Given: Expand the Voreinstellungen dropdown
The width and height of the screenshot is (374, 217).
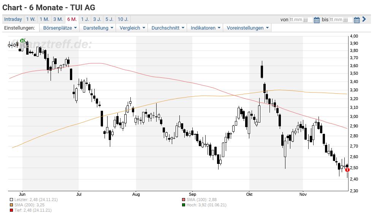Looking at the screenshot, I should (247, 28).
